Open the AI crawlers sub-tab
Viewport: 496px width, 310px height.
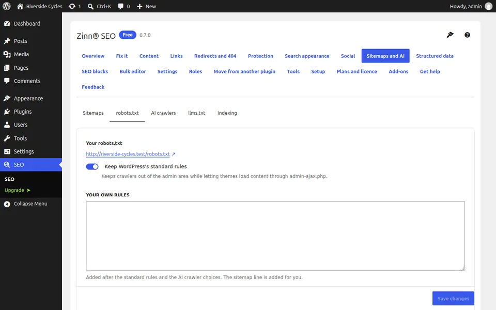(163, 113)
